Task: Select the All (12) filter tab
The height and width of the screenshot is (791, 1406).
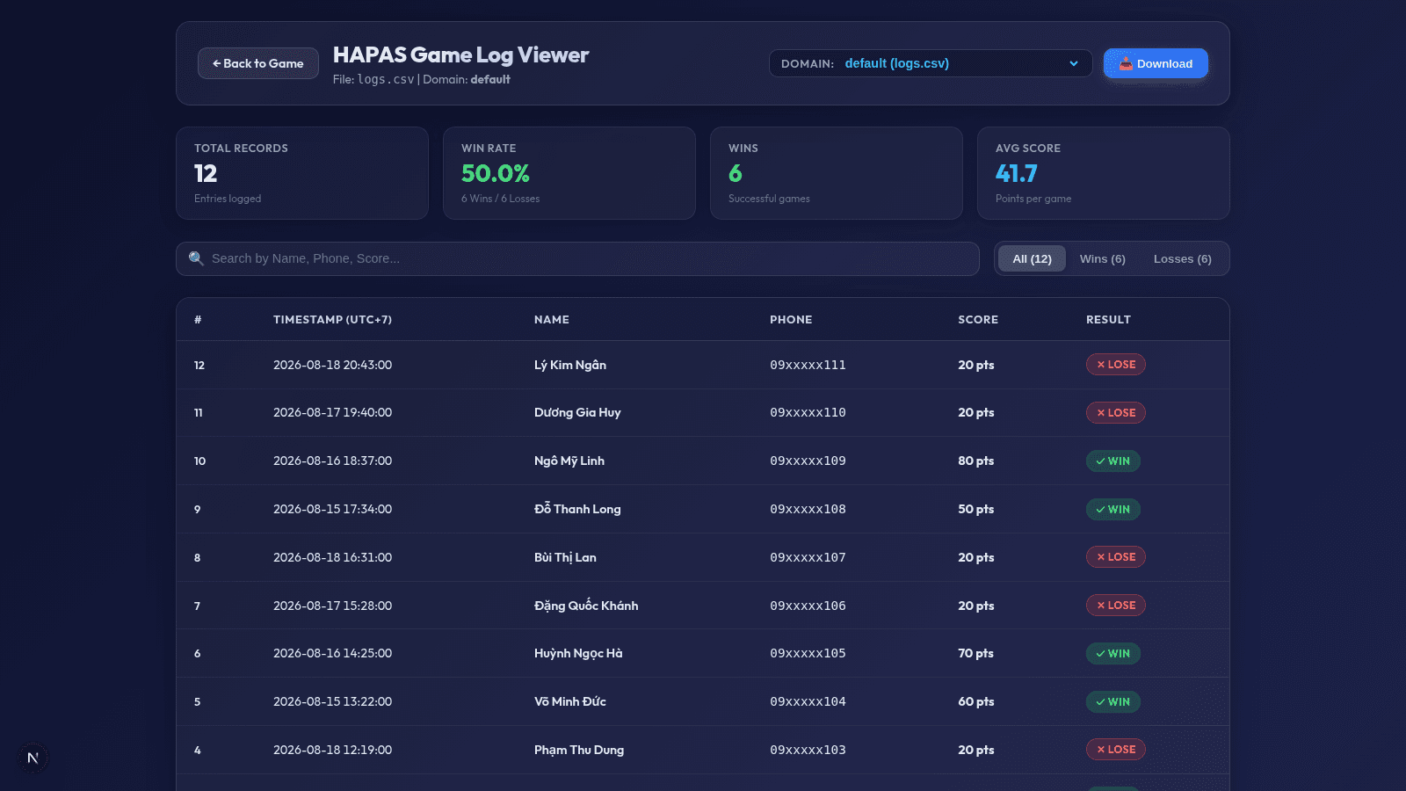Action: tap(1032, 258)
